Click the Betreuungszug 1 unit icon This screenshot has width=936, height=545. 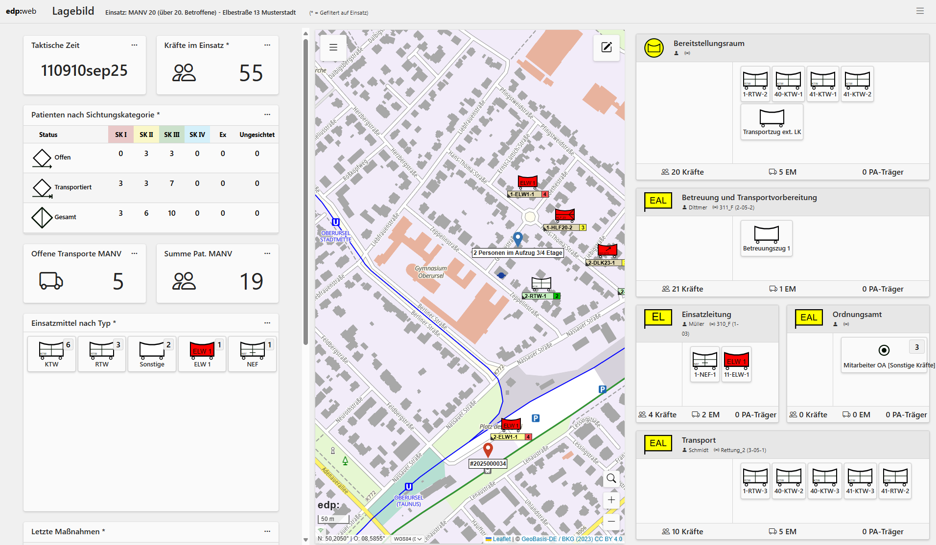click(766, 238)
